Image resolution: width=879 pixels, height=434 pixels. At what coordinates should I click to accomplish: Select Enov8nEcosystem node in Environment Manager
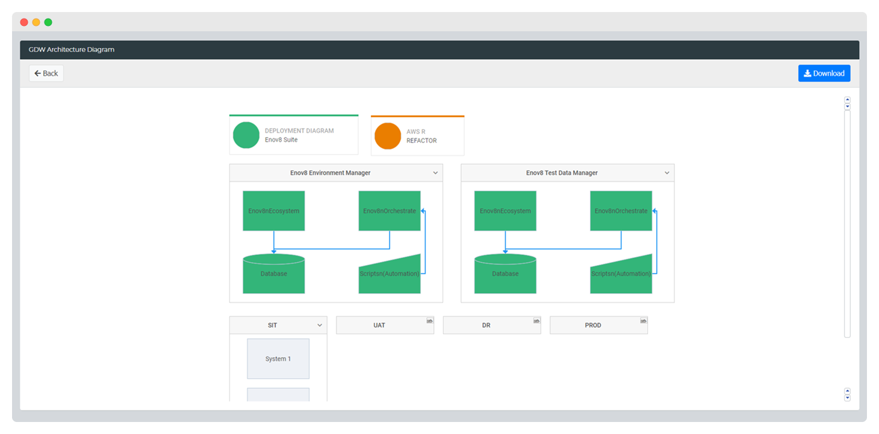click(274, 211)
